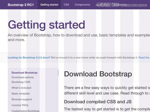Click the 'Read the' link in notice bar
150x112 pixels.
144,58
